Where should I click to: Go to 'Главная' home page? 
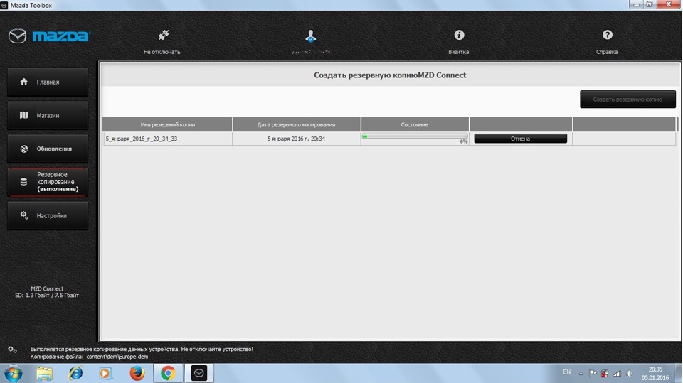tap(48, 82)
